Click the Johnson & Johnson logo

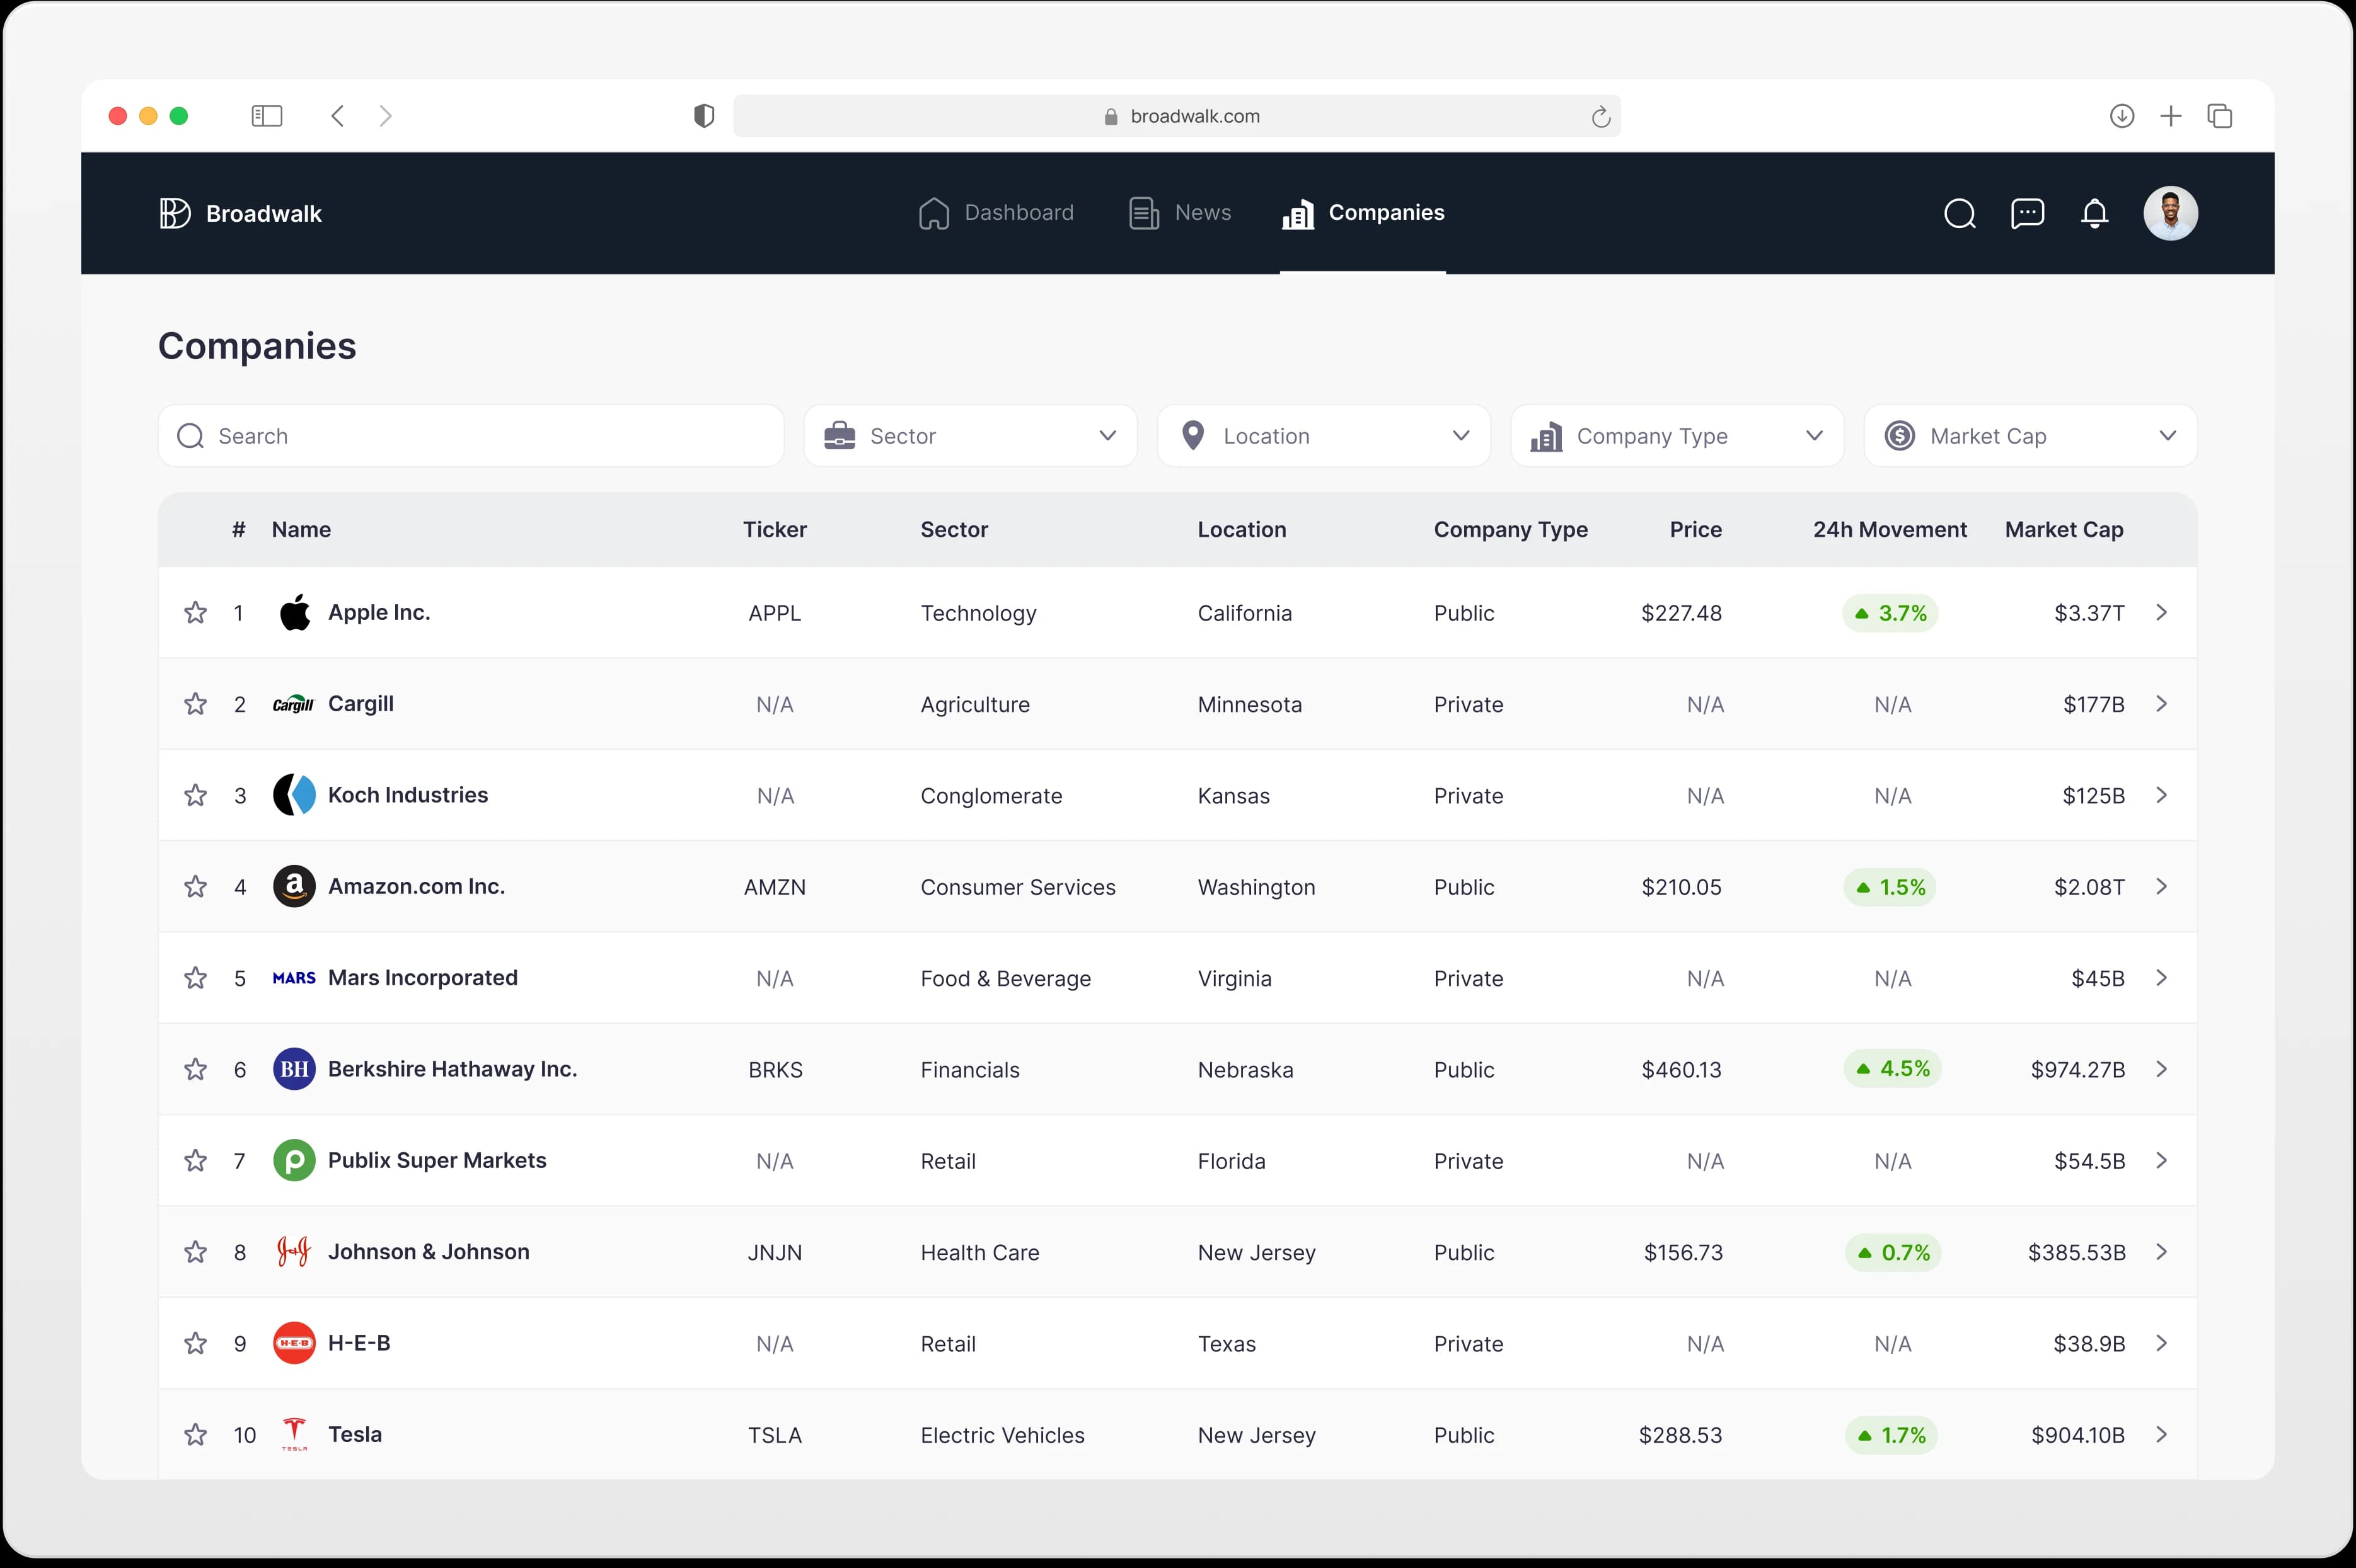294,1252
